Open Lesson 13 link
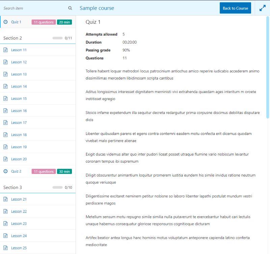The height and width of the screenshot is (254, 270). click(x=19, y=74)
